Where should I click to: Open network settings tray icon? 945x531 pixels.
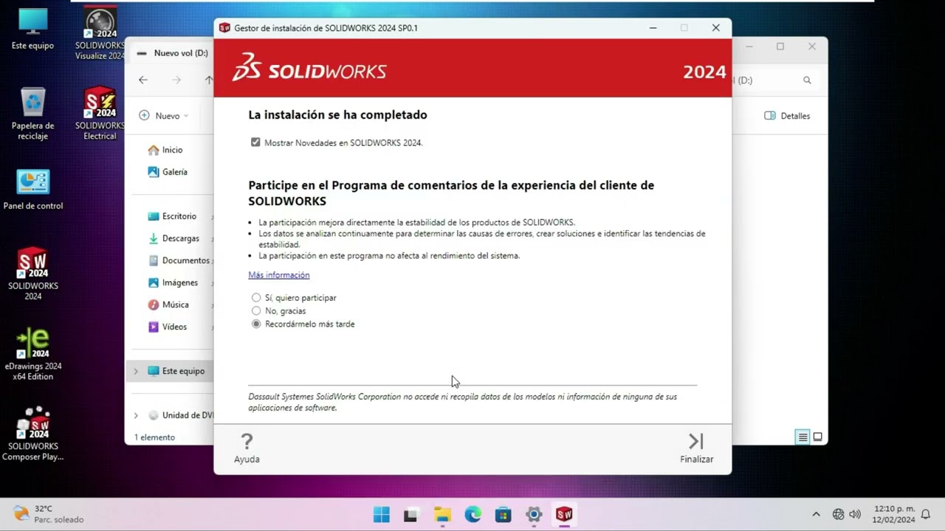(838, 515)
